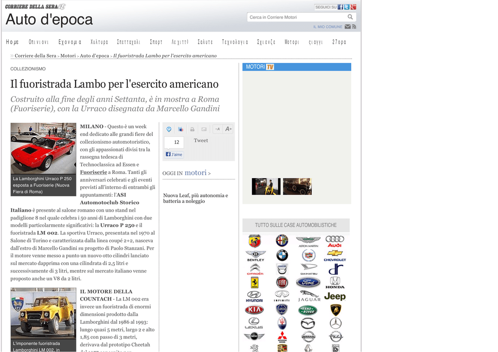
Task: Open the Lancia brand logo
Action: tap(282, 309)
